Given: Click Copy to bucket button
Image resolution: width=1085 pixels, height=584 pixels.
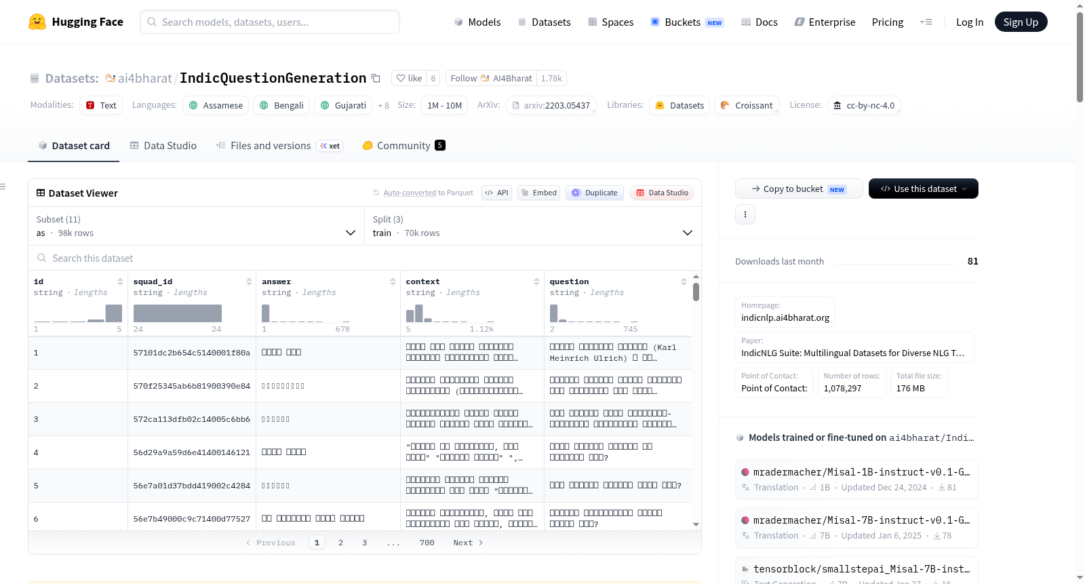Looking at the screenshot, I should pos(799,189).
